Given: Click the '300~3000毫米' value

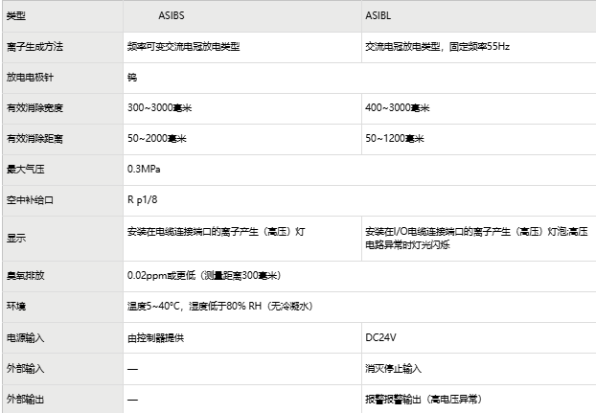Looking at the screenshot, I should click(160, 108).
